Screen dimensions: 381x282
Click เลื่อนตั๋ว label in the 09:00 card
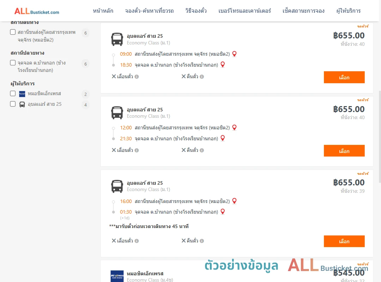[x=125, y=77]
